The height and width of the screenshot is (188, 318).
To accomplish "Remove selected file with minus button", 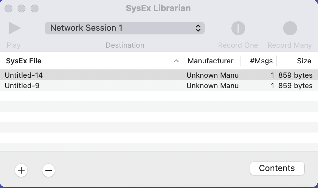I will (x=49, y=170).
